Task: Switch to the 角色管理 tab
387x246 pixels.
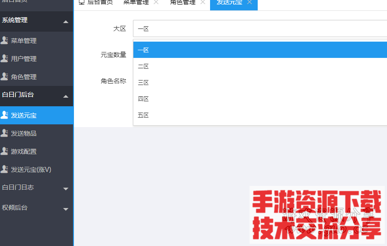Action: pyautogui.click(x=183, y=2)
